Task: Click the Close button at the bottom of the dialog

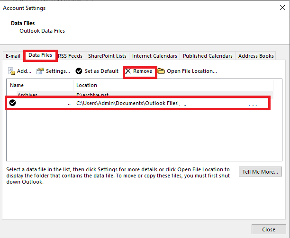Action: tap(269, 229)
